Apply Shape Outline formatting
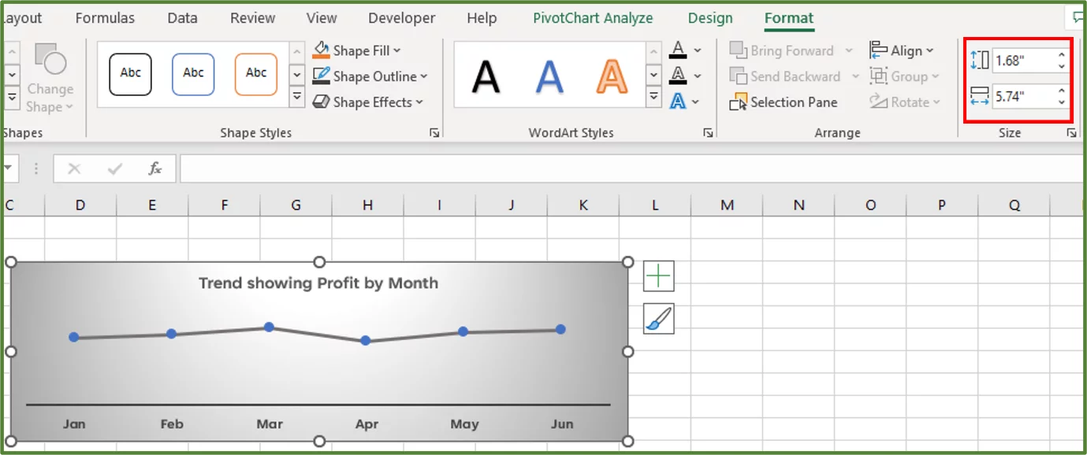This screenshot has width=1087, height=455. point(367,76)
